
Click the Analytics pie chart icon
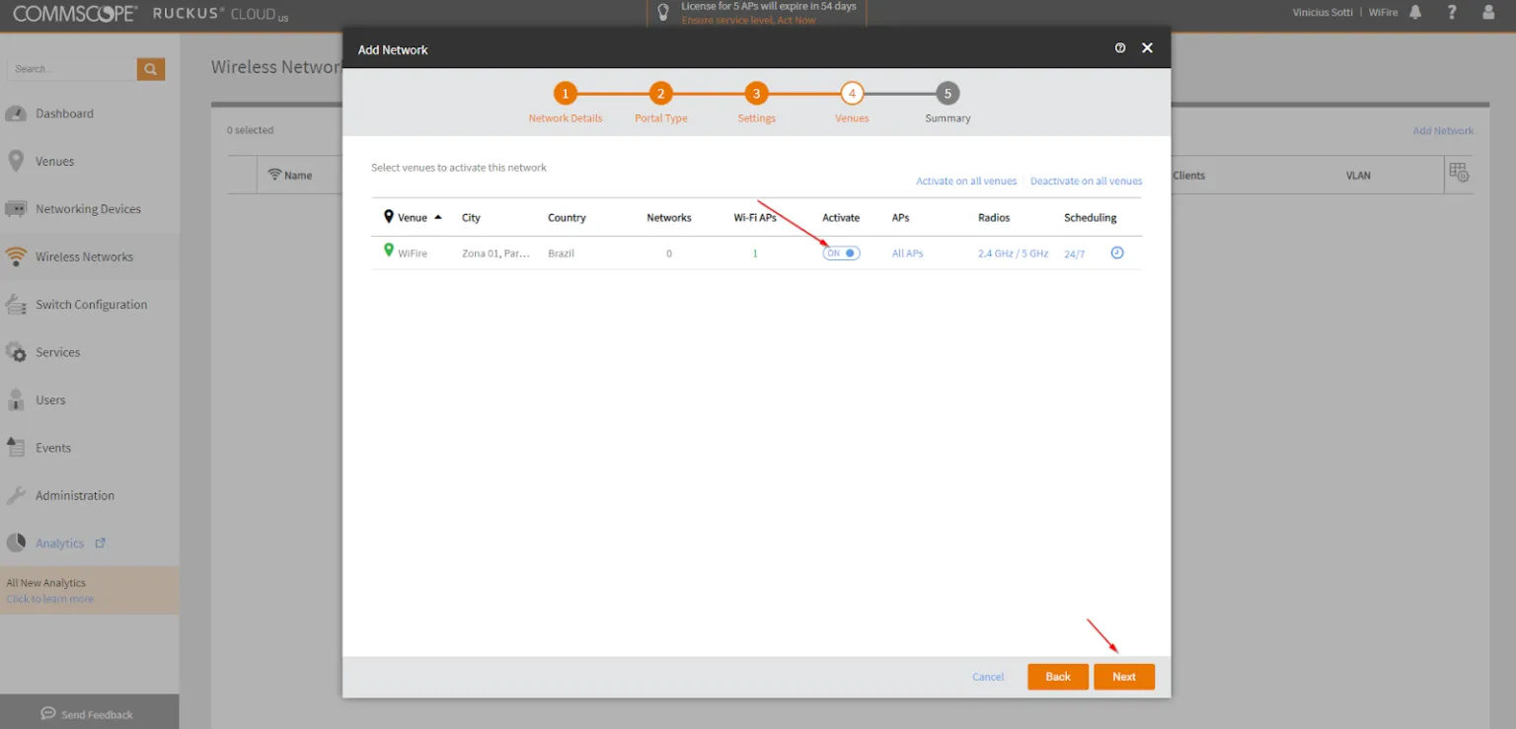[16, 543]
